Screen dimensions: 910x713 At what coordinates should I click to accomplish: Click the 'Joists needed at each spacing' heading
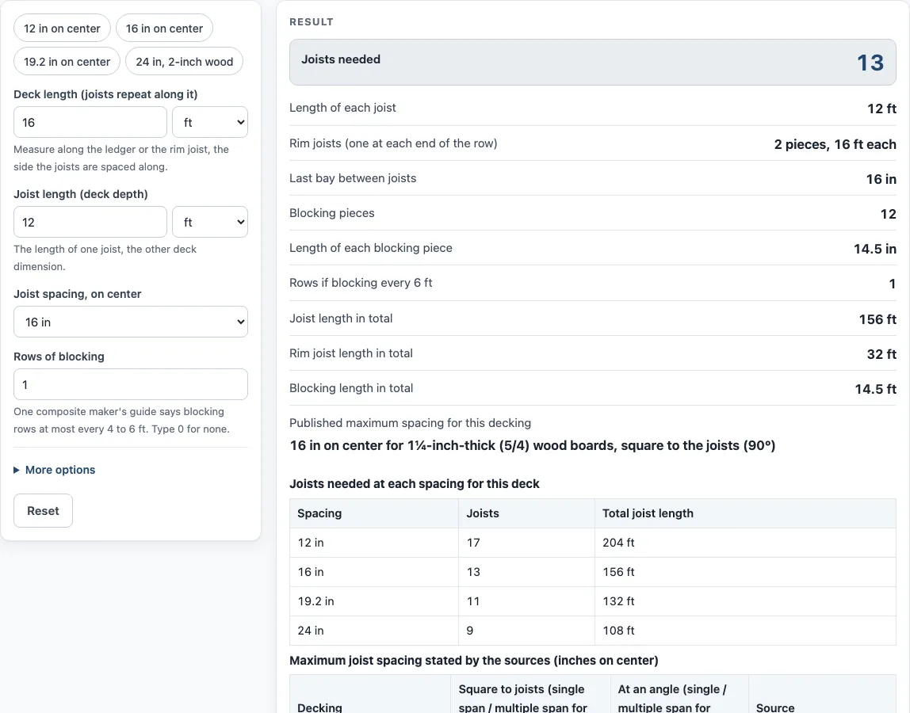(x=415, y=484)
